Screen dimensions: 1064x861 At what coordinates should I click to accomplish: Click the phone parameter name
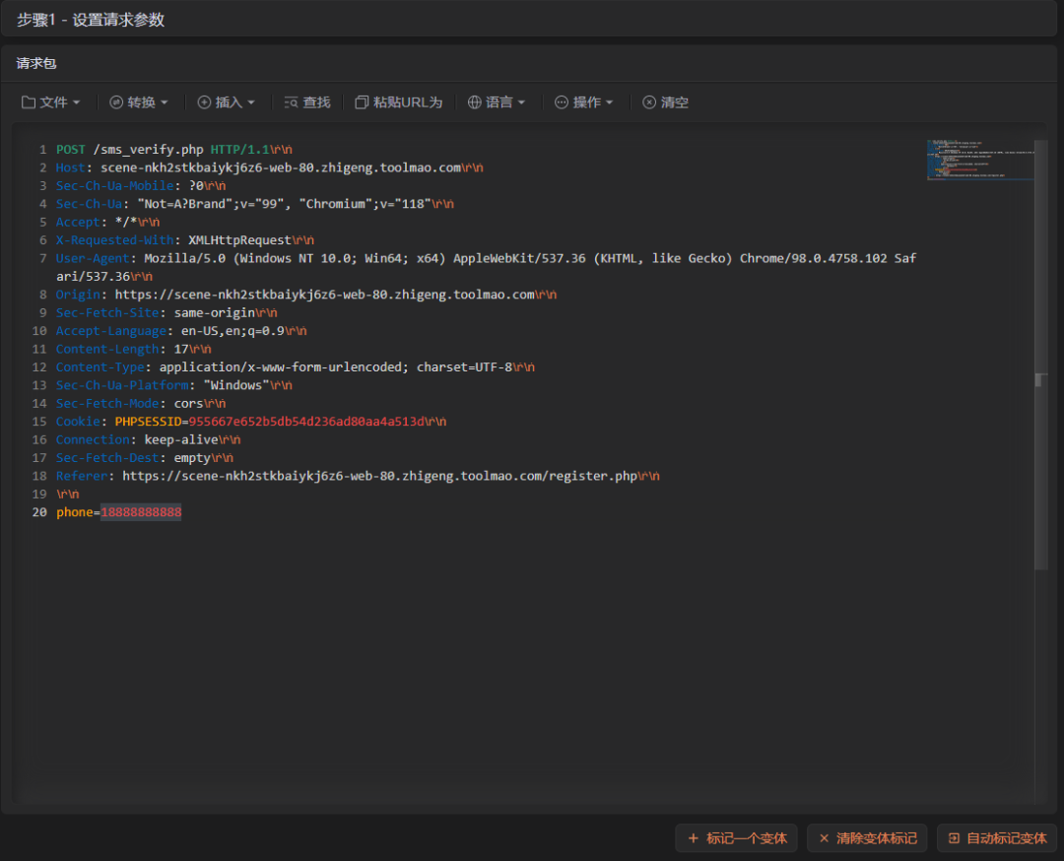tap(74, 512)
